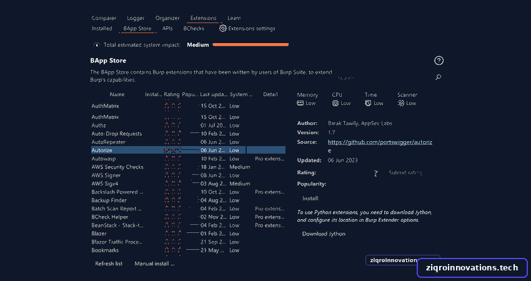Select the Blazor Traffic Processor extension
This screenshot has height=281, width=531.
click(188, 242)
